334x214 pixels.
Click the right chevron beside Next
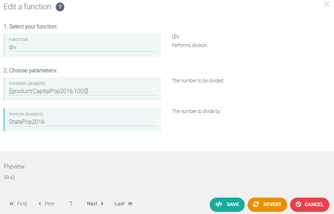(102, 204)
